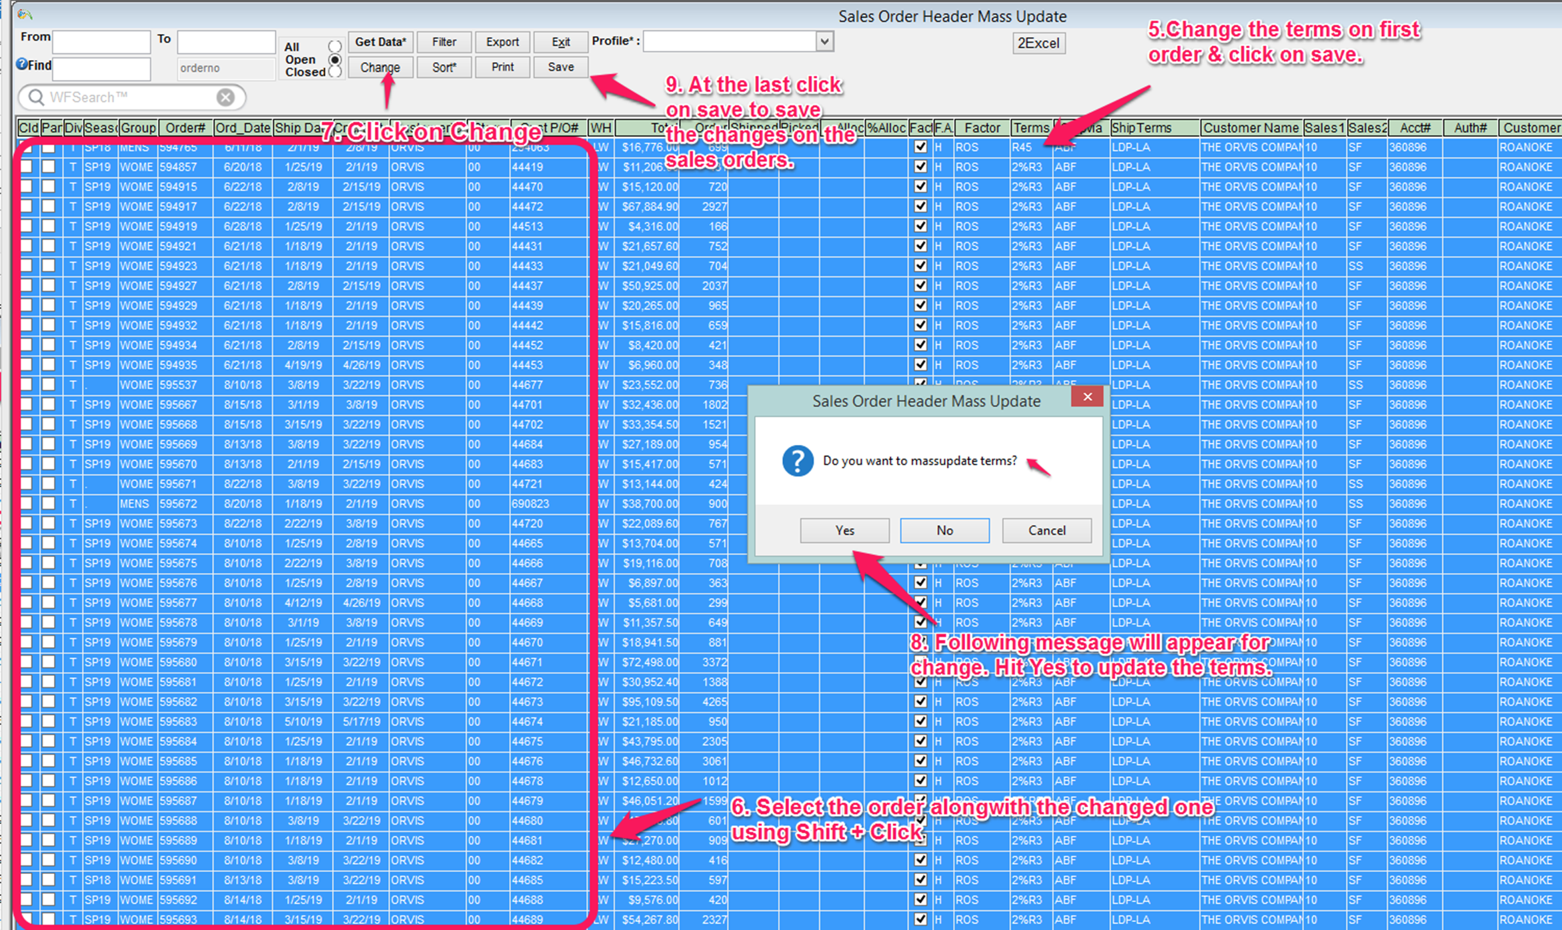This screenshot has width=1562, height=930.
Task: Click the application logo icon in title bar
Action: point(25,13)
